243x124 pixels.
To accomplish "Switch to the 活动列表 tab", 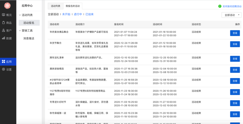I will pyautogui.click(x=56, y=6).
